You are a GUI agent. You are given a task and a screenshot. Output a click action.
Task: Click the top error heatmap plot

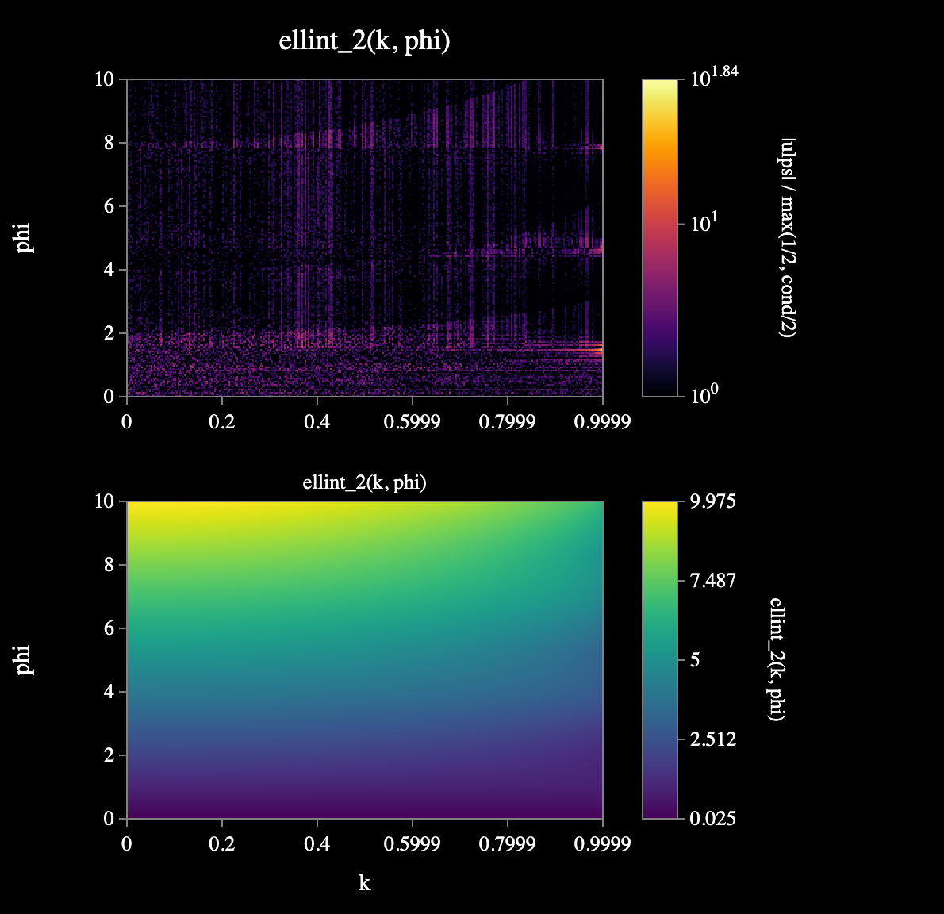(364, 237)
